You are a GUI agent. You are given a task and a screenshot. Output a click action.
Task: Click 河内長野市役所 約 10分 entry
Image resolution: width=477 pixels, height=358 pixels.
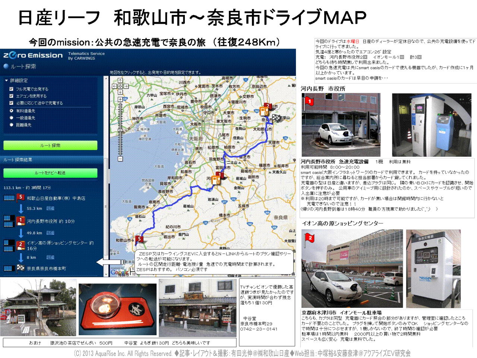click(51, 221)
